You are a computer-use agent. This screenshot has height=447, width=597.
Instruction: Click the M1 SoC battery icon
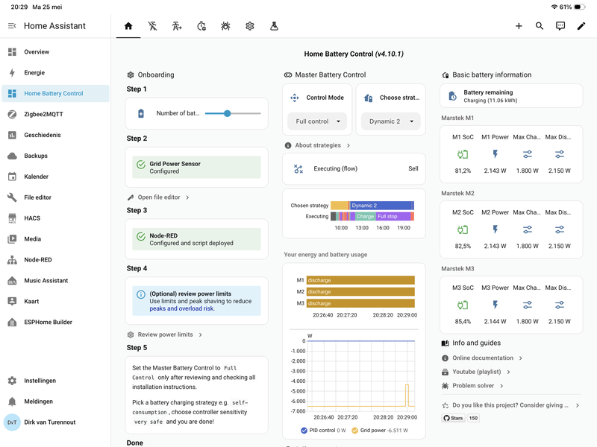pyautogui.click(x=463, y=154)
